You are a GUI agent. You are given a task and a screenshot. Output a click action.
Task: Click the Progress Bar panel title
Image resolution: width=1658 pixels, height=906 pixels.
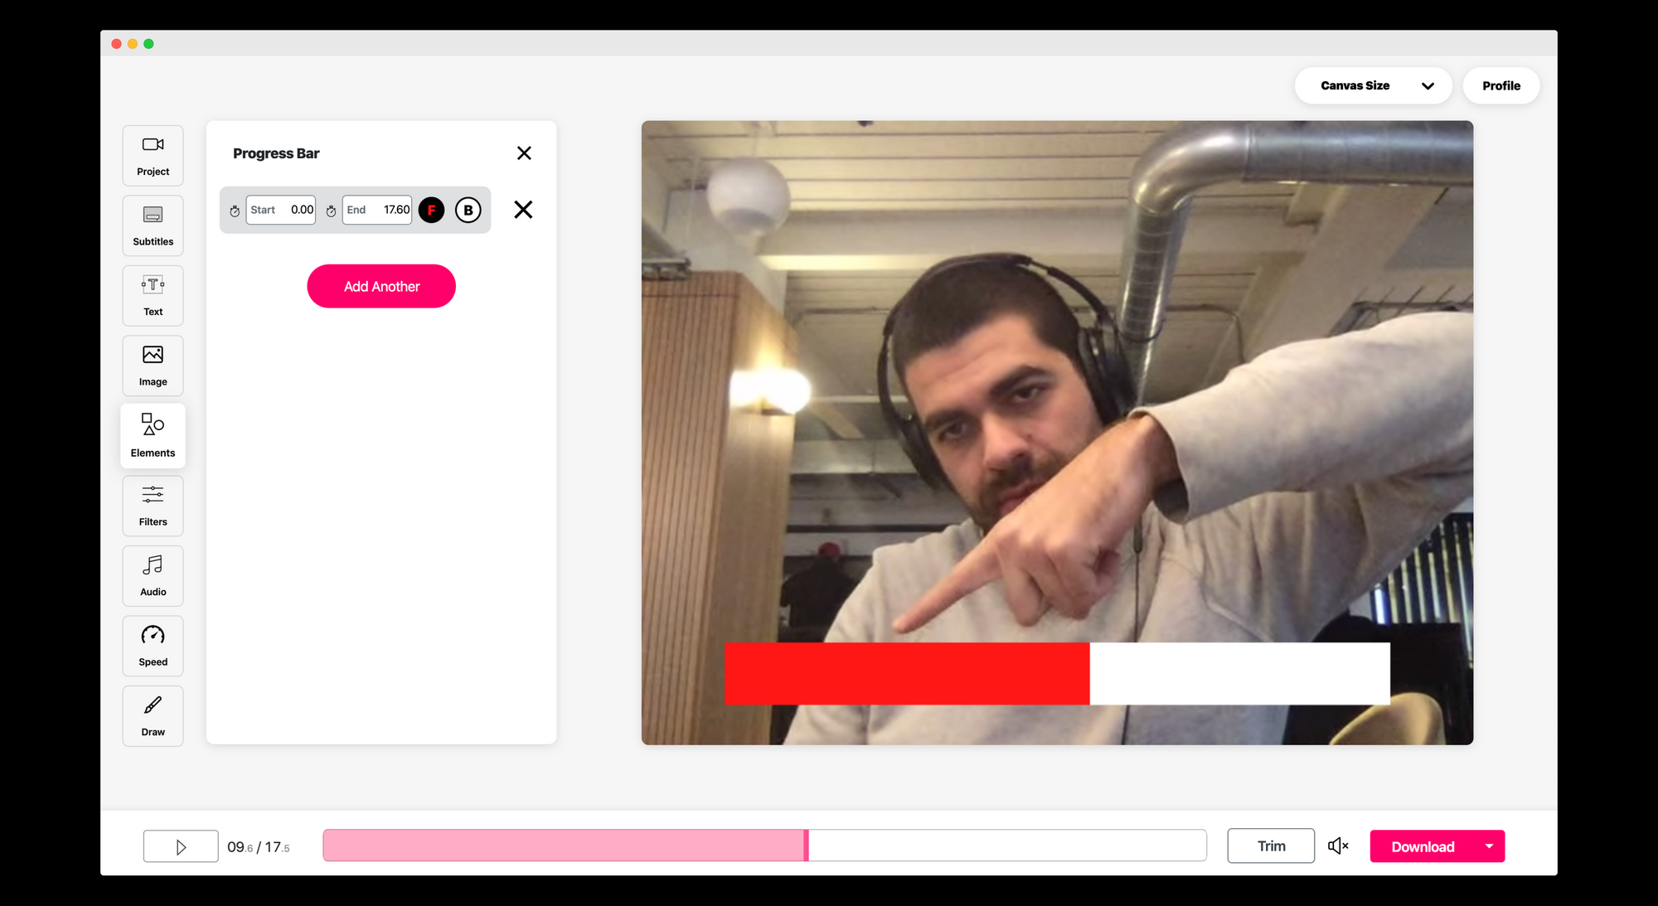click(276, 153)
